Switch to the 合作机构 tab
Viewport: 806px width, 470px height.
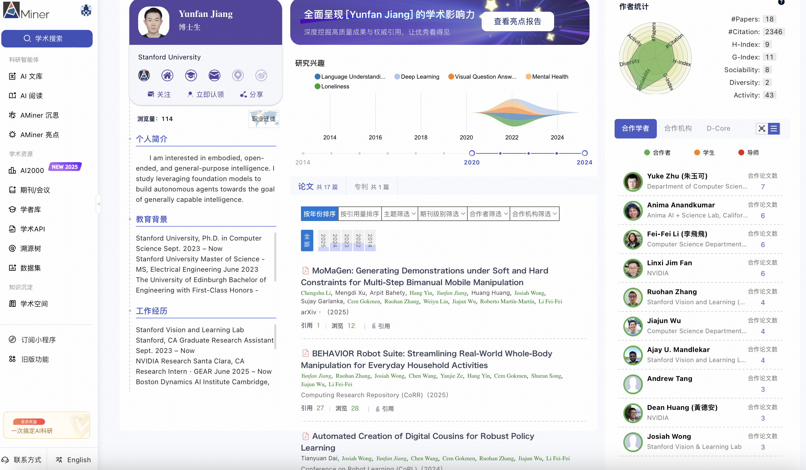point(678,128)
